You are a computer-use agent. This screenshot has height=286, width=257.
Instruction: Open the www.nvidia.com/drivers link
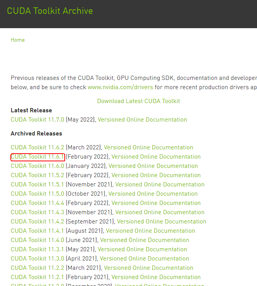click(x=120, y=87)
